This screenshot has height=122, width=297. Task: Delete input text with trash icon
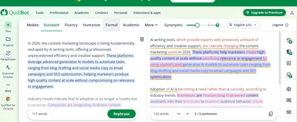click(x=142, y=39)
